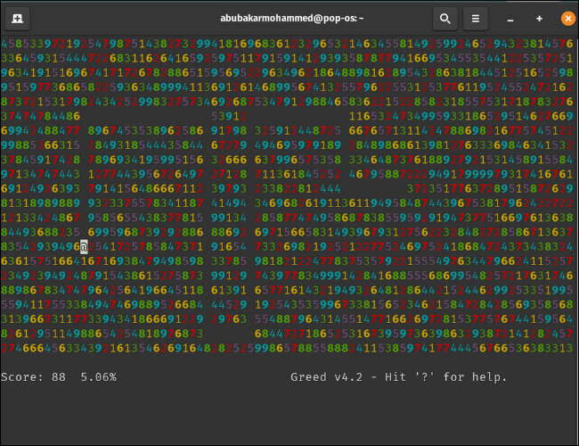Click the first digit in the grid's top-left corner
579x446 pixels.
[x=5, y=43]
